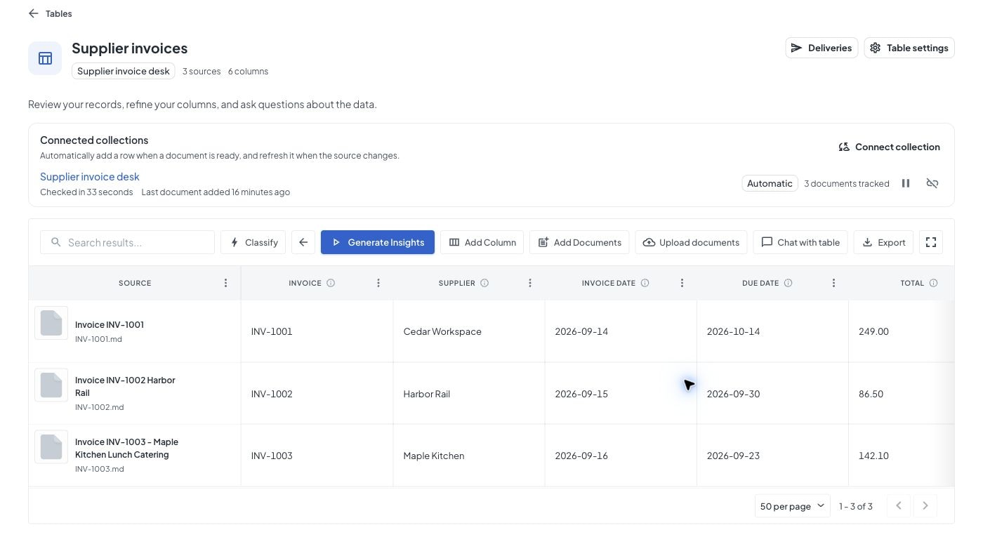This screenshot has width=983, height=537.
Task: Open Table settings
Action: tap(909, 48)
